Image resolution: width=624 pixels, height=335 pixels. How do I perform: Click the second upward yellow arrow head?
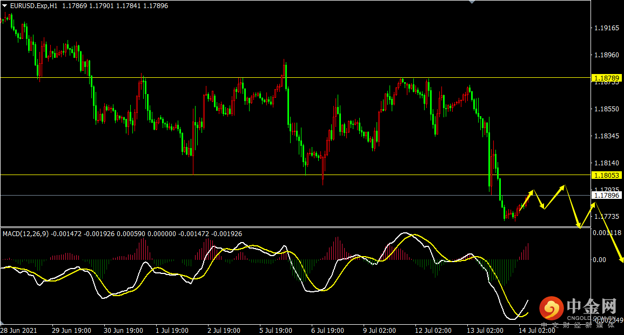564,187
